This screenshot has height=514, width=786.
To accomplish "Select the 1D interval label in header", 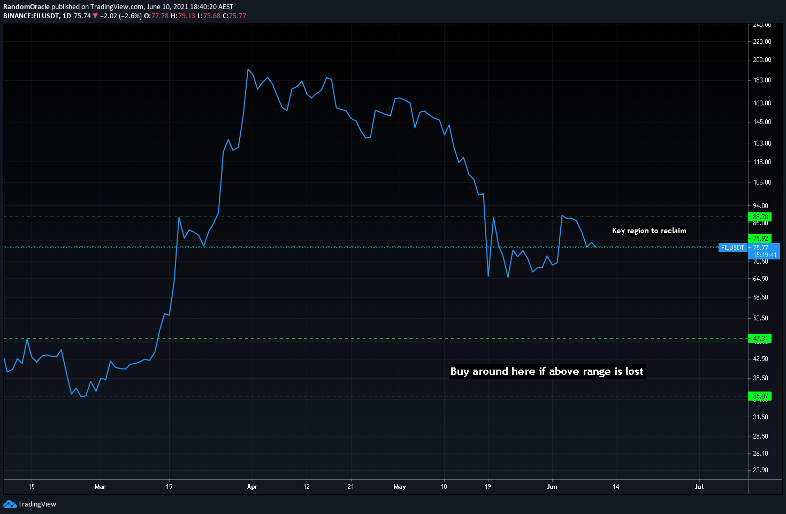I will (67, 16).
